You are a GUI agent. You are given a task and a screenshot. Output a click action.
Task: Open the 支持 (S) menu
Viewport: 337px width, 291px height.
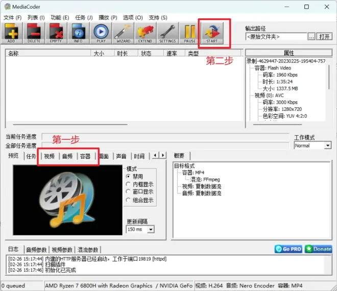pyautogui.click(x=158, y=18)
